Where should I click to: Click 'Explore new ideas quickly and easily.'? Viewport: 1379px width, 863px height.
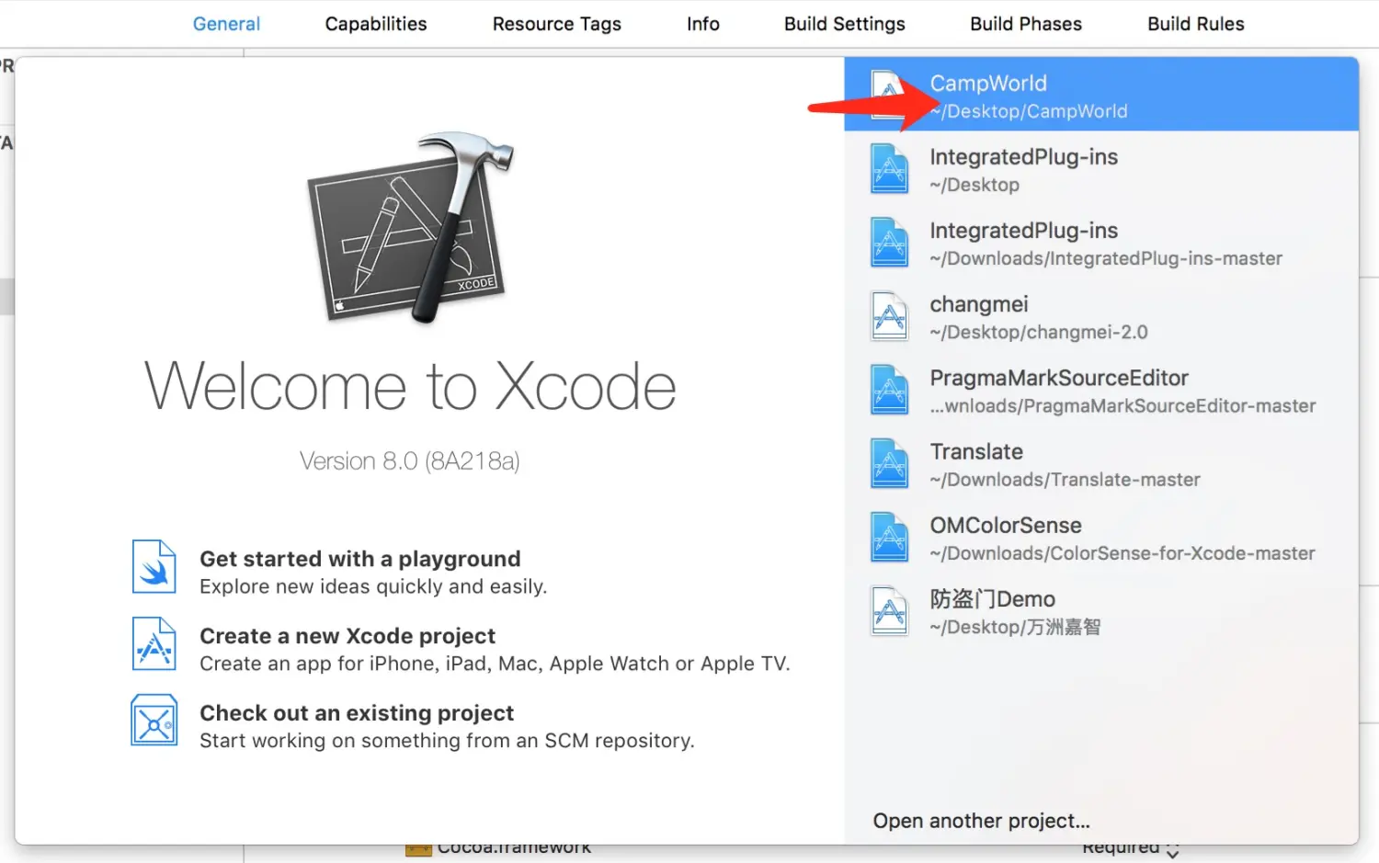click(x=373, y=586)
